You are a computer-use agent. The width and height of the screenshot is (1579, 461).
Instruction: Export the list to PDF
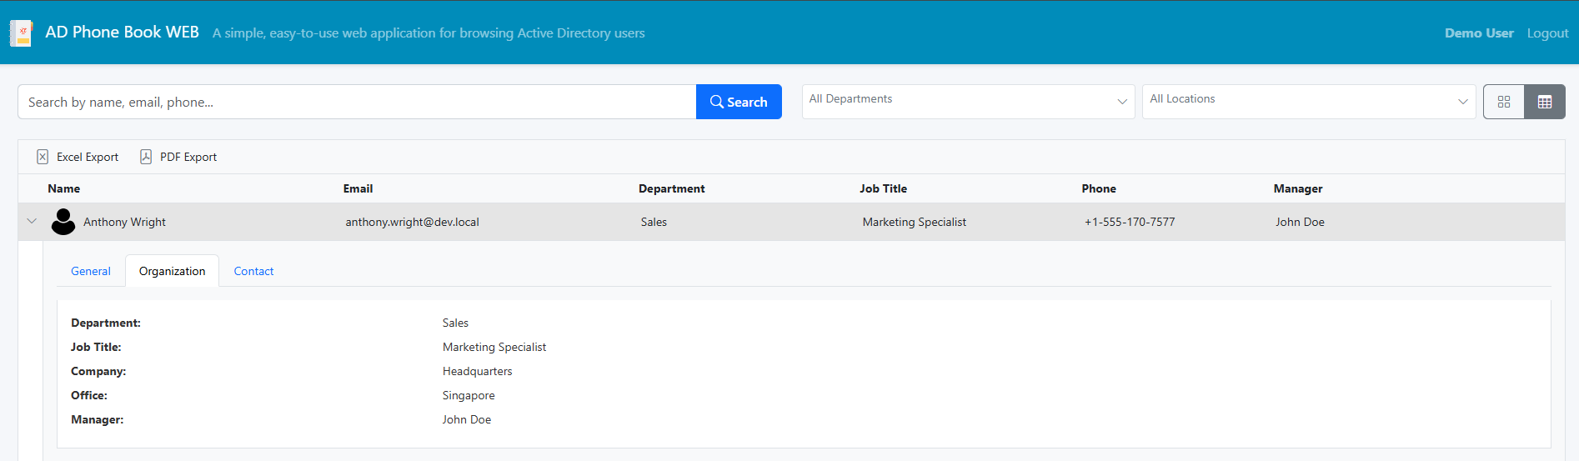tap(178, 157)
